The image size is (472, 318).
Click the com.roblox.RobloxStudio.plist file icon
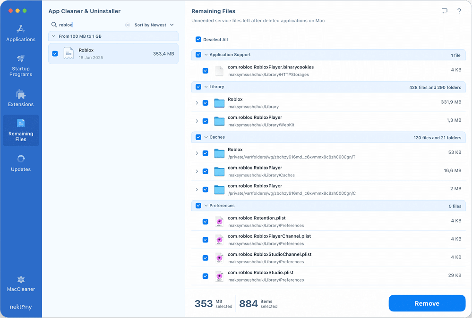tap(219, 276)
